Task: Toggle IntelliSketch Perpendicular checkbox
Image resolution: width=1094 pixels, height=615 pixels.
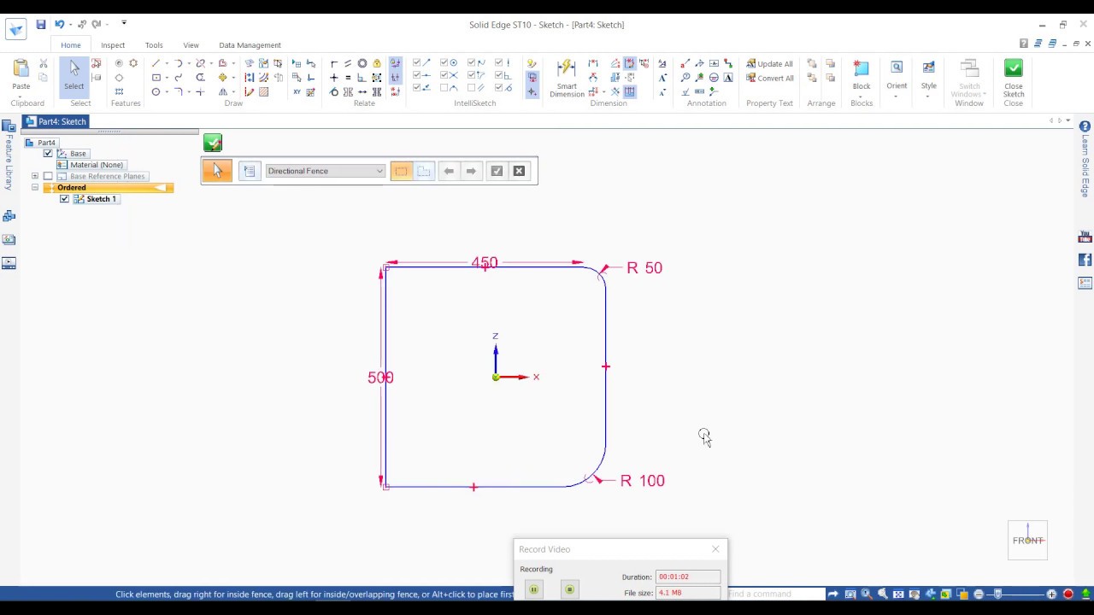Action: click(499, 75)
